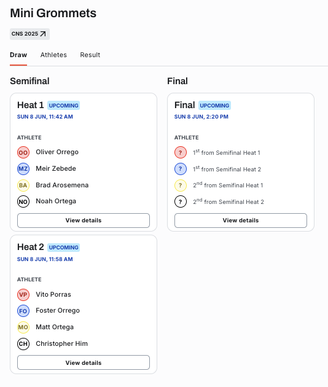328x387 pixels.
Task: Click the Heat 1 heading
Action: click(30, 105)
